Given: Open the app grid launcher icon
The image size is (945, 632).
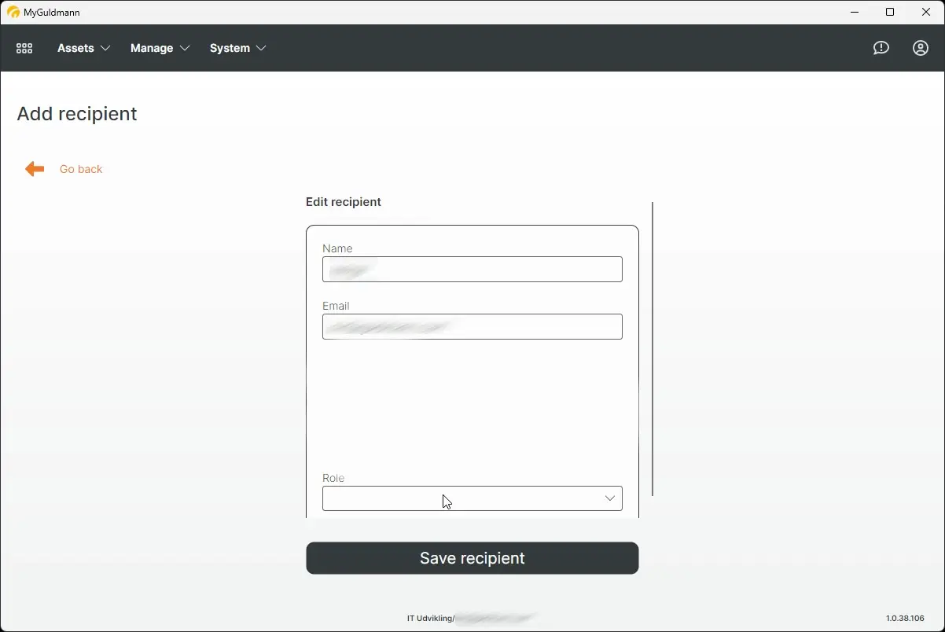Looking at the screenshot, I should pos(24,48).
